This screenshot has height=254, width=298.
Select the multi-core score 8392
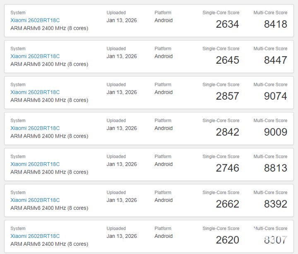pos(275,204)
